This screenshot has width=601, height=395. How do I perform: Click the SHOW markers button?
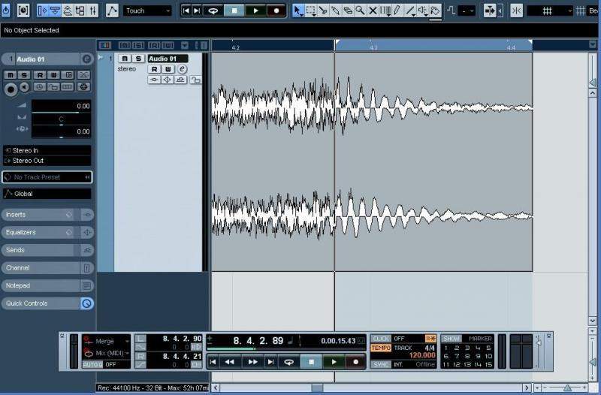[452, 339]
